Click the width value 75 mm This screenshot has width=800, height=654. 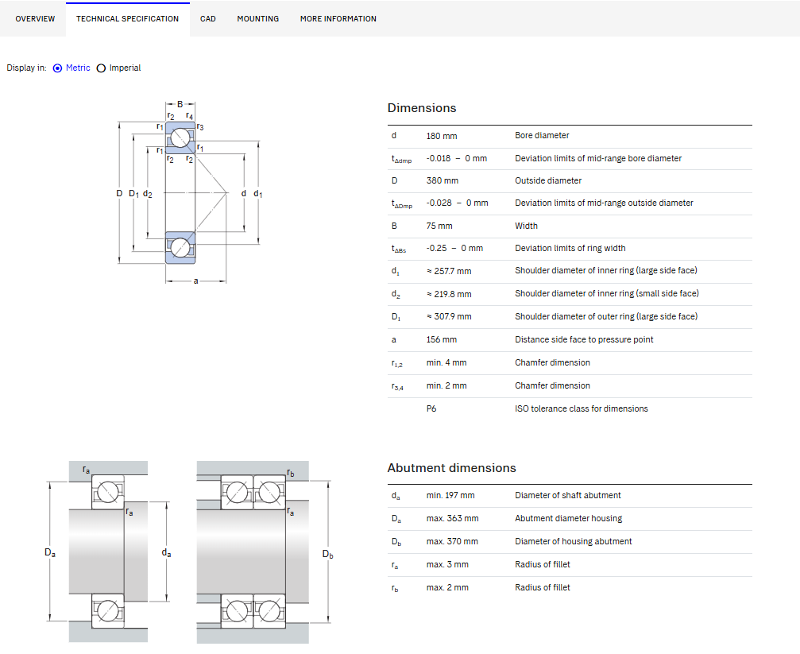pyautogui.click(x=439, y=226)
